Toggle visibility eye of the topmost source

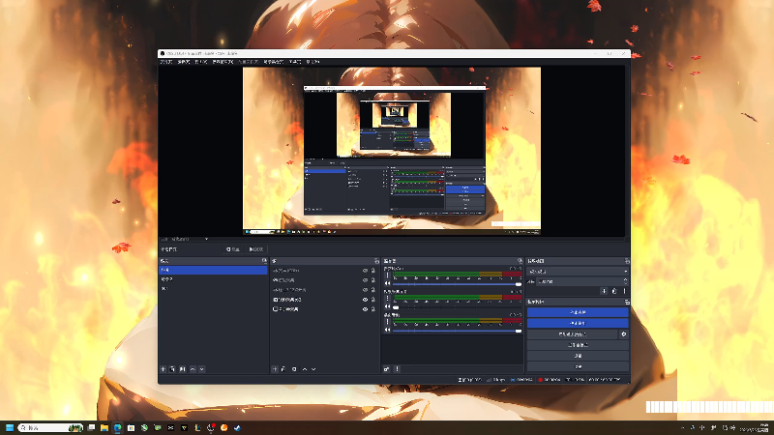coord(366,271)
